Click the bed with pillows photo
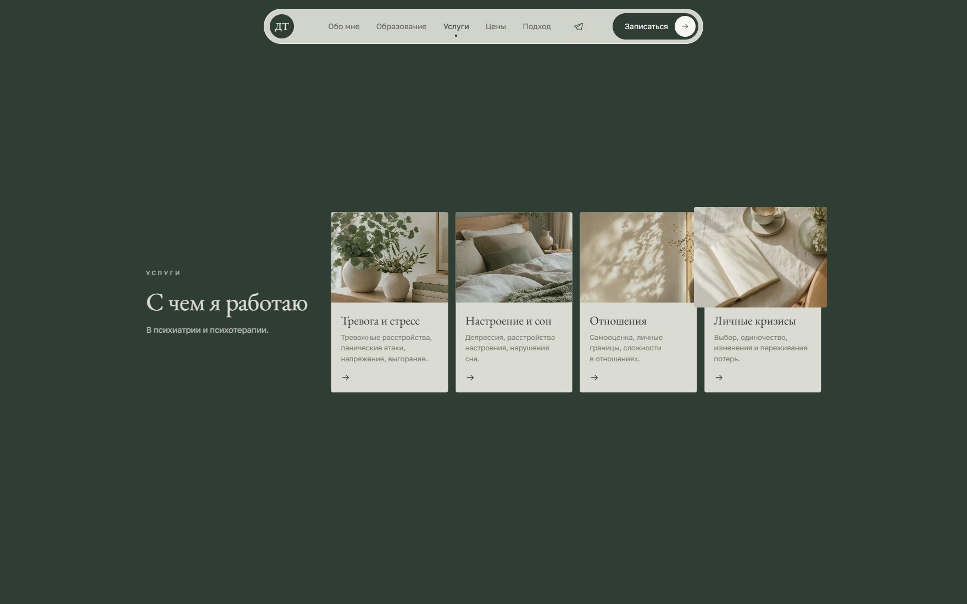967x604 pixels. pos(514,257)
